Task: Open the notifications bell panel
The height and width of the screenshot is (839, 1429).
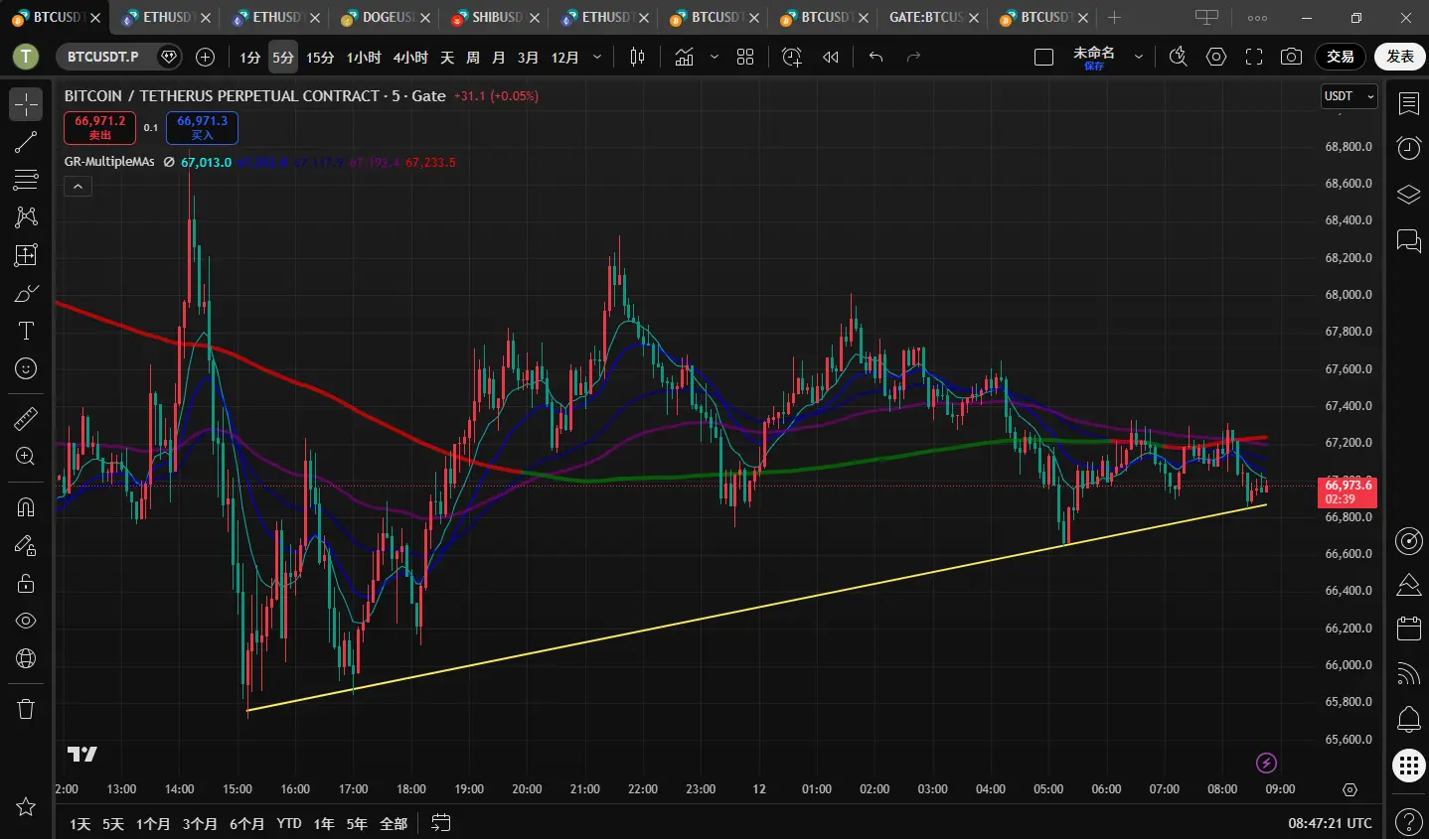Action: click(x=1408, y=719)
